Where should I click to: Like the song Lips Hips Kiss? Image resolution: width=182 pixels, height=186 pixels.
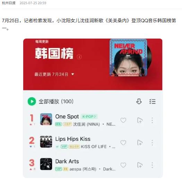[123, 143]
